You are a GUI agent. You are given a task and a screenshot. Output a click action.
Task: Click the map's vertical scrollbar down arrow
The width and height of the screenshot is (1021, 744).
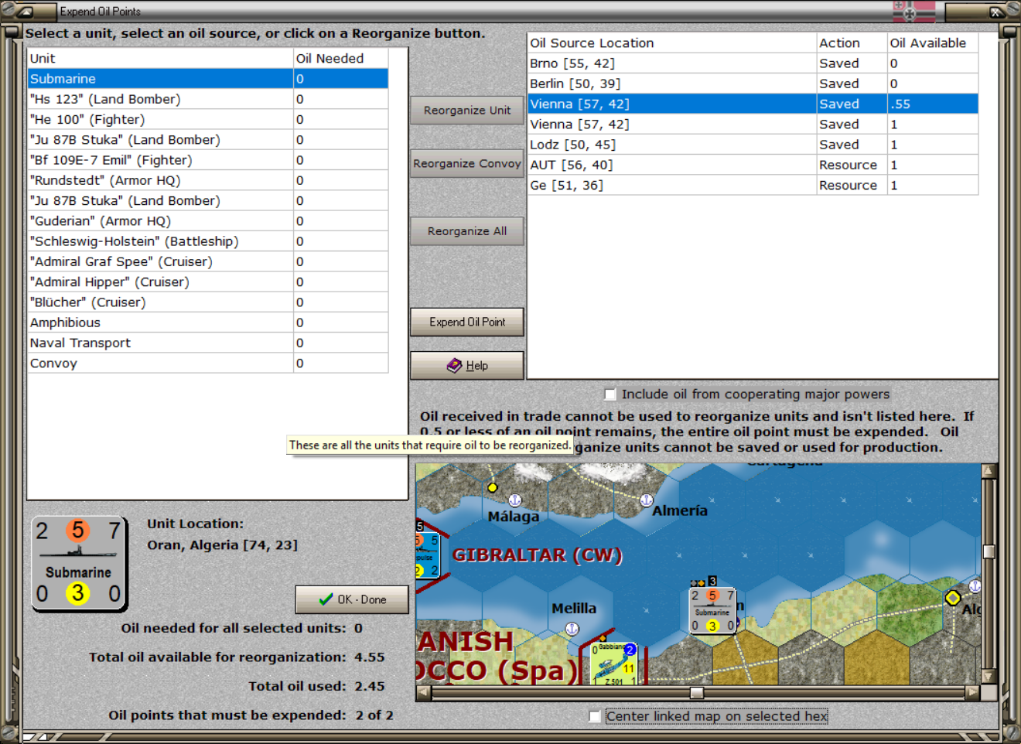988,676
